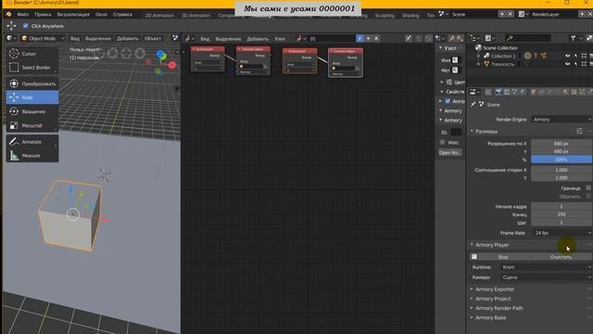Image resolution: width=593 pixels, height=334 pixels.
Task: Select the Grab tool
Action: click(x=32, y=97)
